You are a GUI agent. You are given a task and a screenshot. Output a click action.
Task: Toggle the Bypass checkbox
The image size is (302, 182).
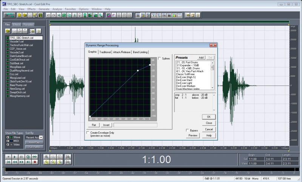(x=187, y=130)
